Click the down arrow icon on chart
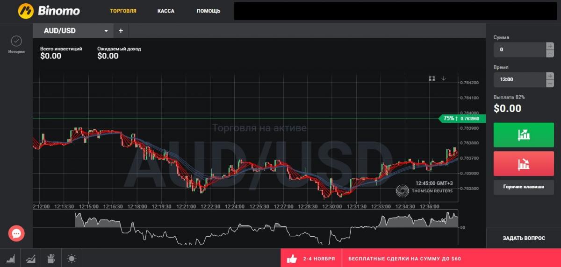 click(444, 78)
